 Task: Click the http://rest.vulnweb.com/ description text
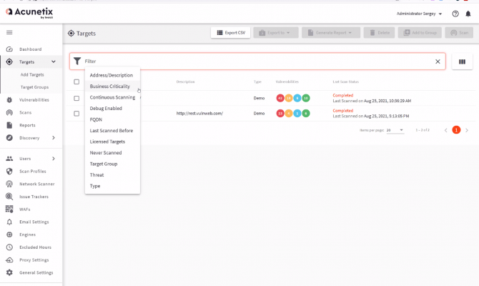click(x=199, y=114)
